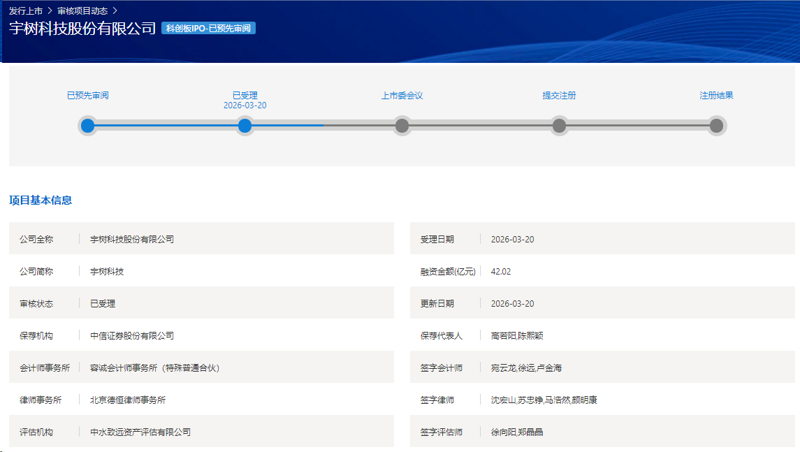This screenshot has width=800, height=452.
Task: Click the sponsor name 中信证券股份有限公司
Action: click(132, 336)
